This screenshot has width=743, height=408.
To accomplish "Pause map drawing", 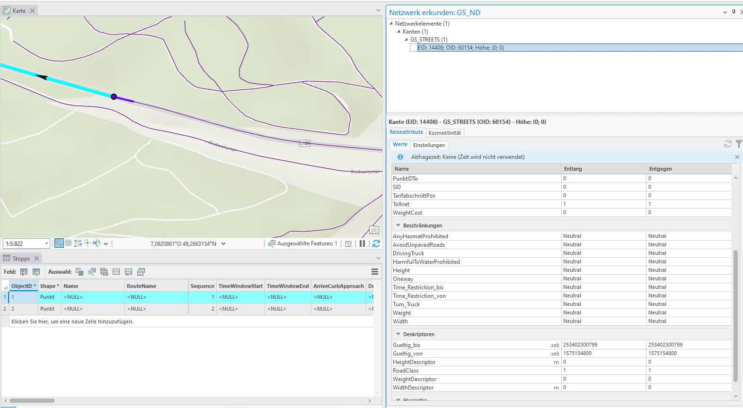I will [362, 243].
